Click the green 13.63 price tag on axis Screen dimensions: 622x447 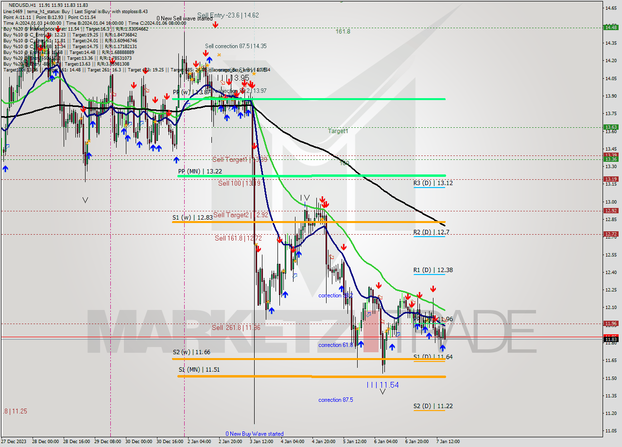point(610,127)
